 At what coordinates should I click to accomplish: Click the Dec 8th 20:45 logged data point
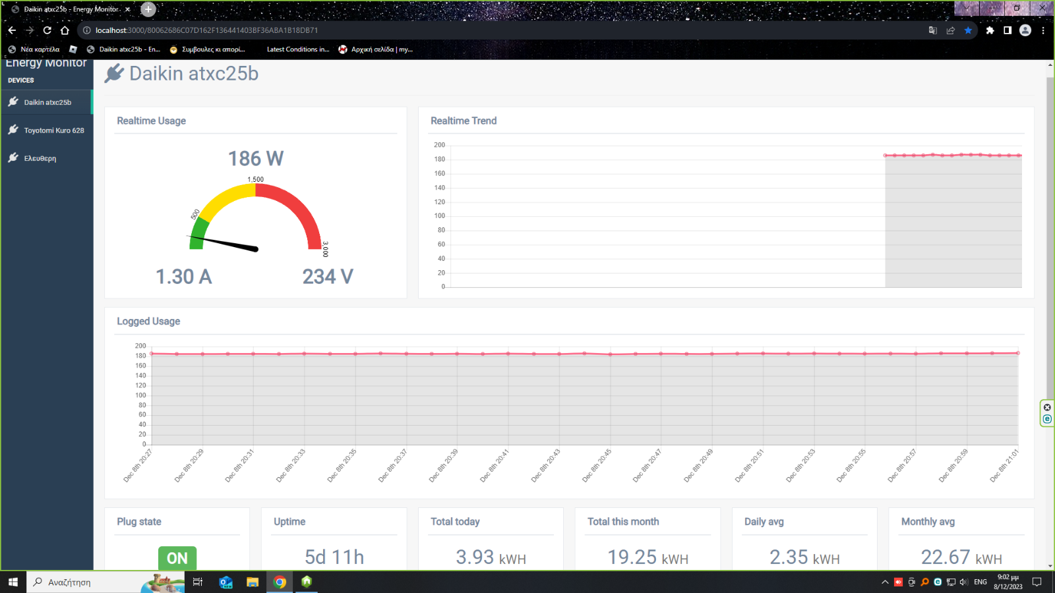point(610,354)
